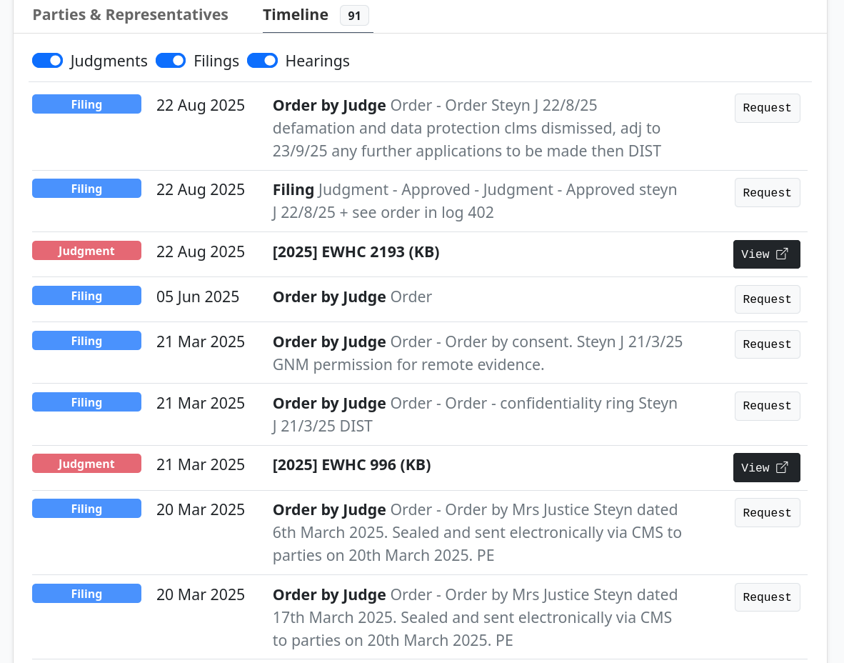The image size is (844, 663).
Task: Click the red Judgment tag dated 22 Aug 2025
Action: (86, 251)
